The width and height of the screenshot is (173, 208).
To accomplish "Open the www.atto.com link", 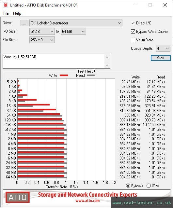I will 87,201.
